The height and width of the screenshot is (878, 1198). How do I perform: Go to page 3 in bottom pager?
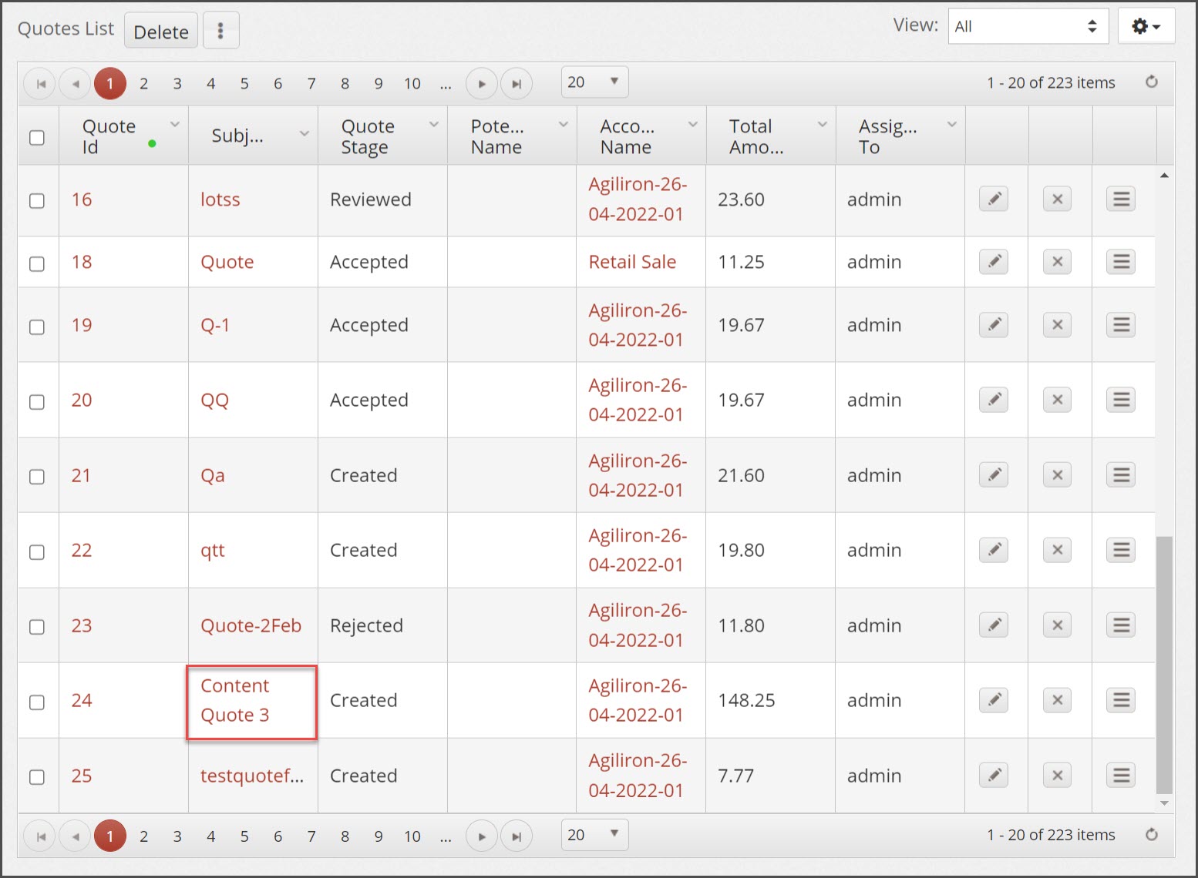click(x=177, y=836)
